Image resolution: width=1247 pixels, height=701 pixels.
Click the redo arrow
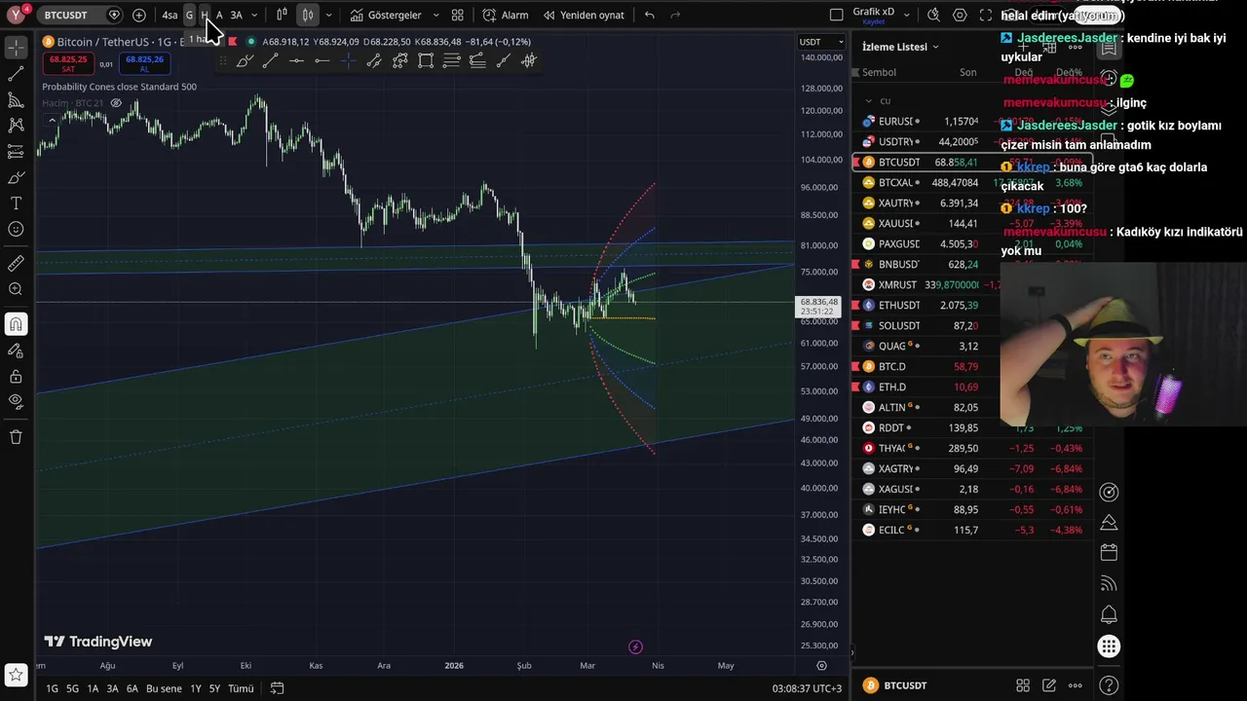pyautogui.click(x=675, y=15)
